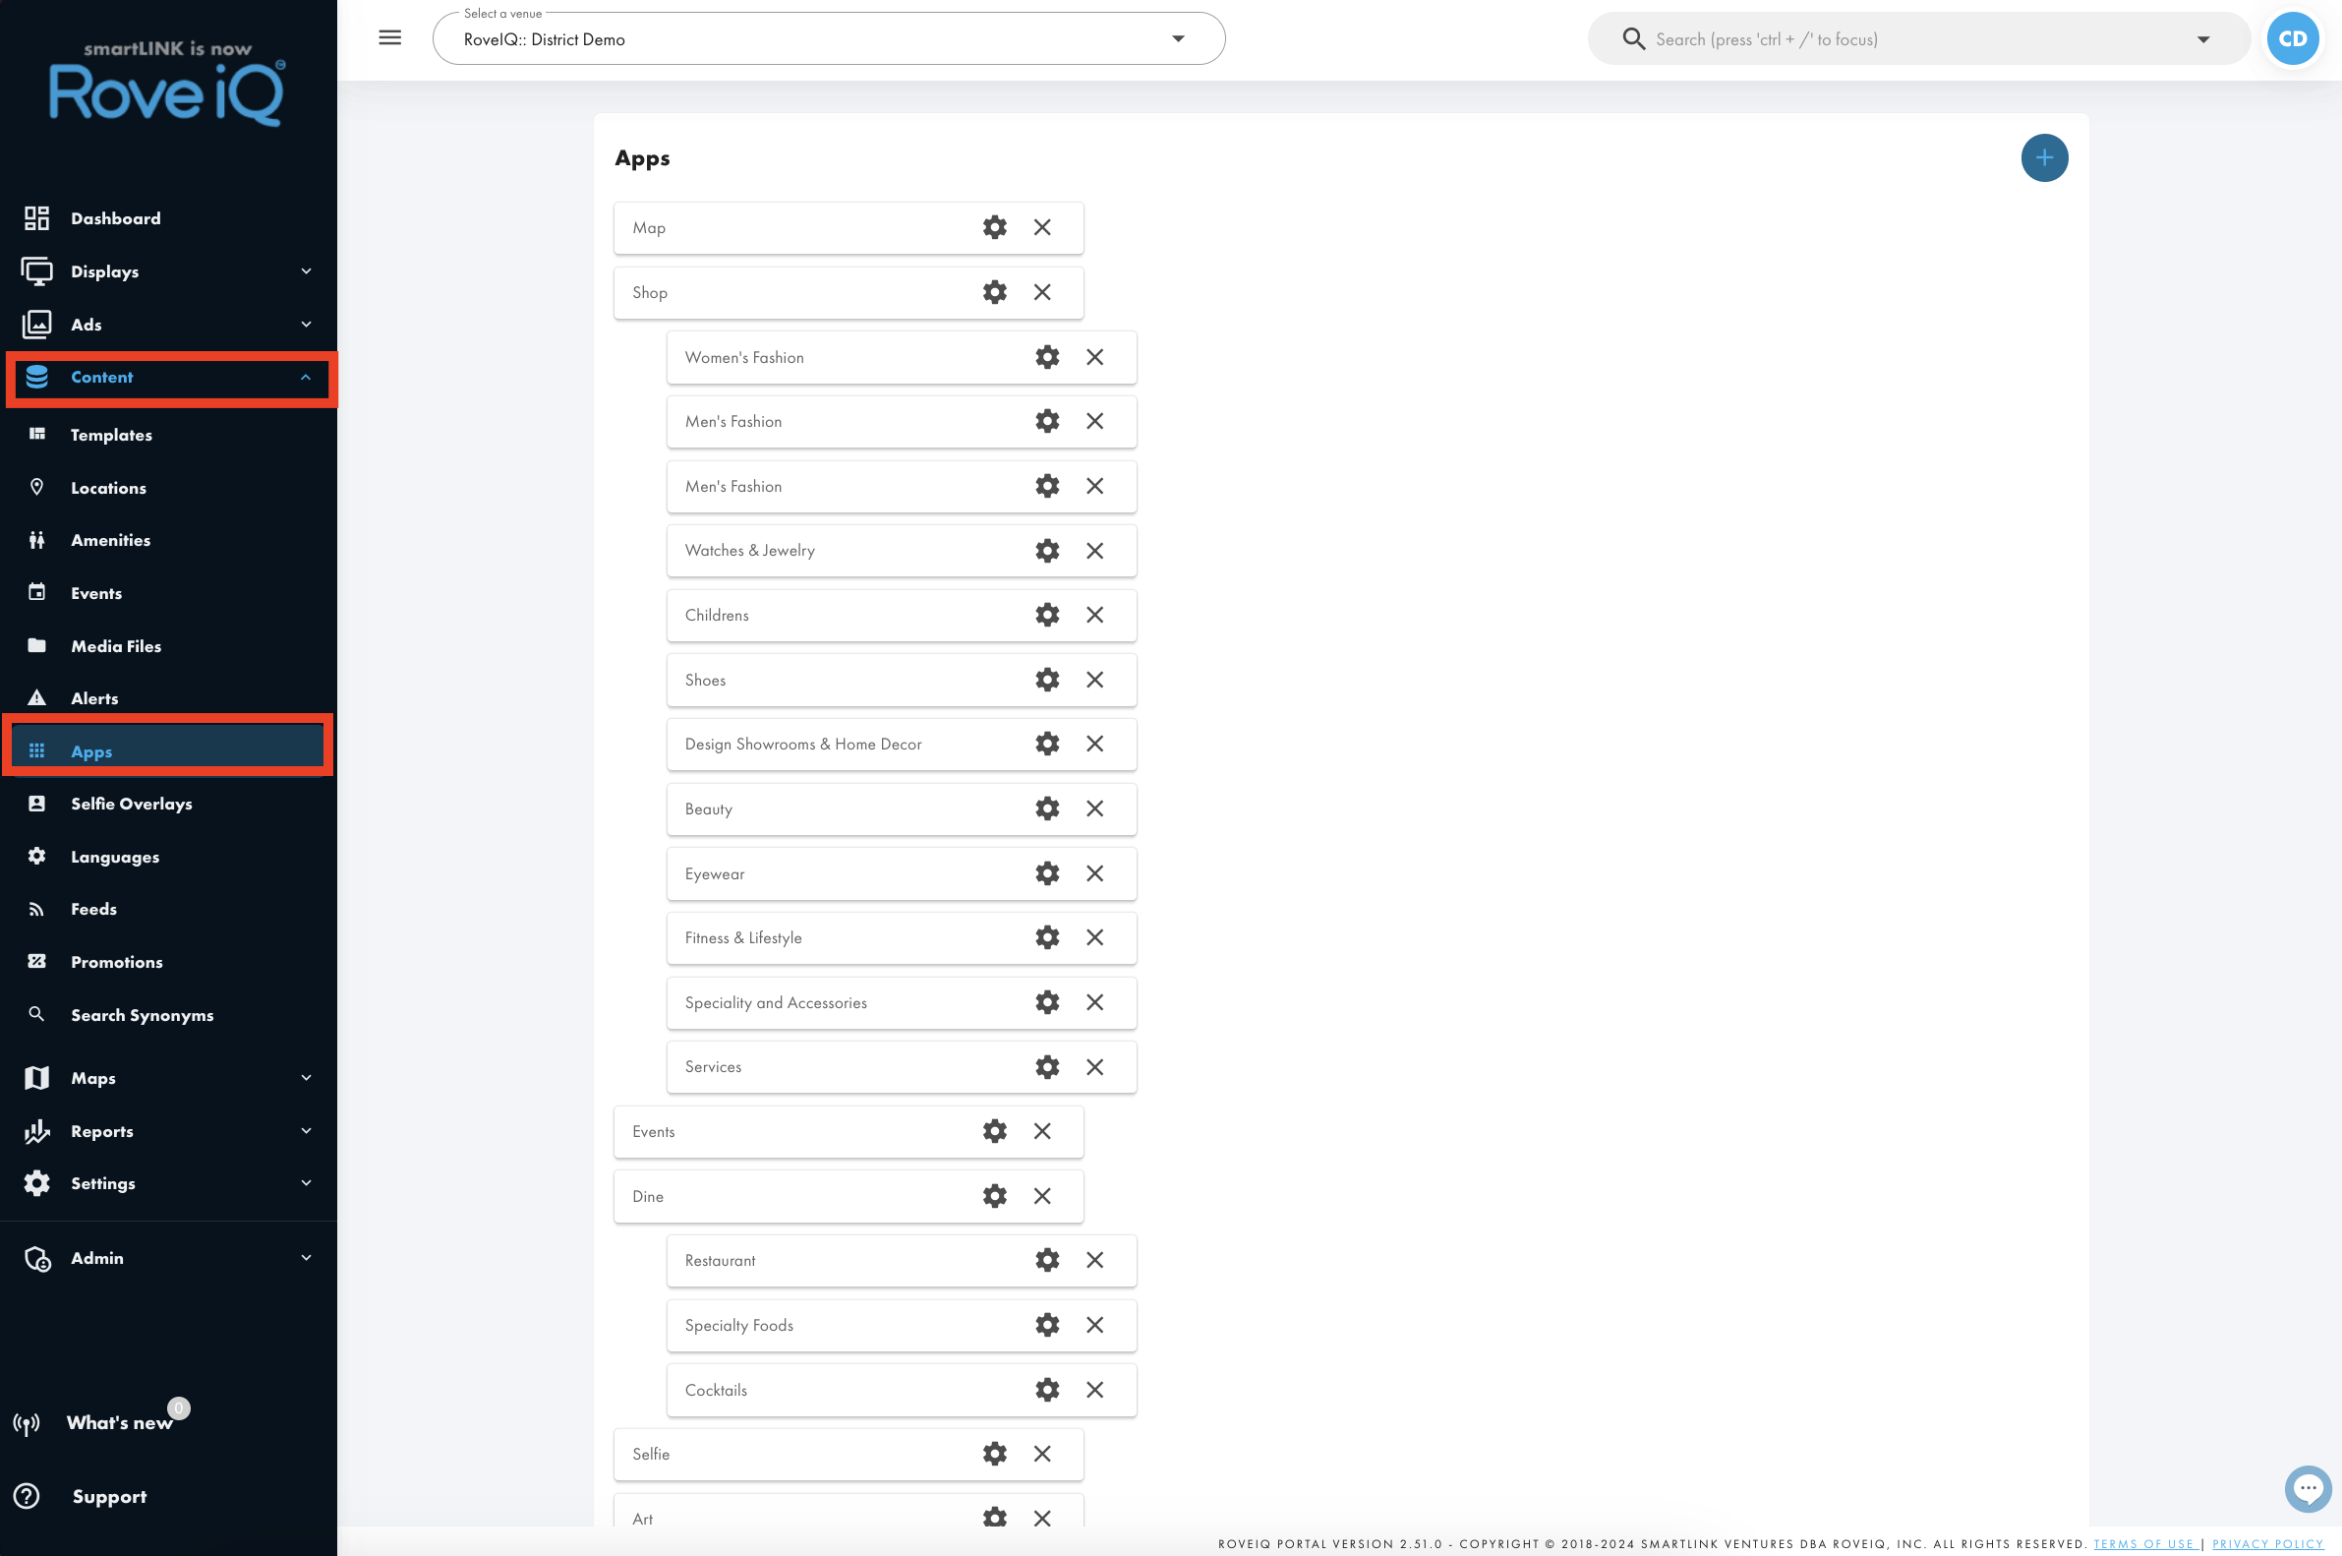This screenshot has width=2342, height=1556.
Task: Open the Support link in sidebar
Action: [x=109, y=1496]
